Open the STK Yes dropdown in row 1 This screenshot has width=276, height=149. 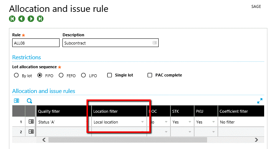(x=190, y=122)
